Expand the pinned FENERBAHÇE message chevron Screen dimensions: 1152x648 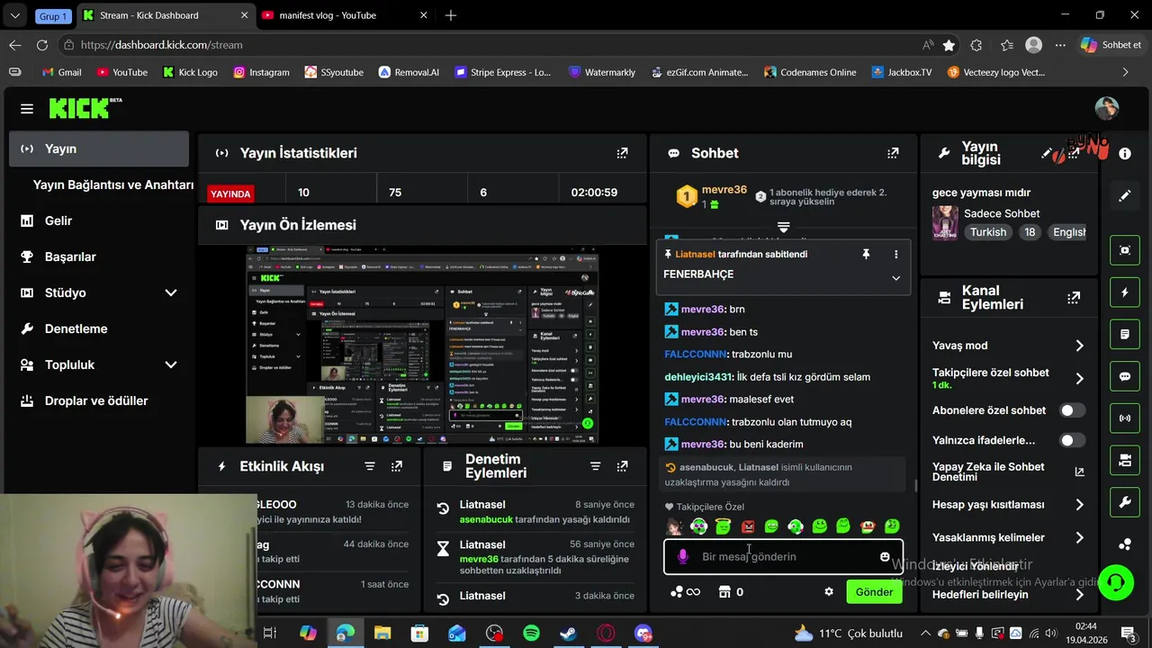[x=895, y=278]
